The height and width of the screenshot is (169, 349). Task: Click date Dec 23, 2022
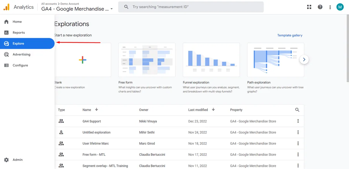click(x=197, y=121)
